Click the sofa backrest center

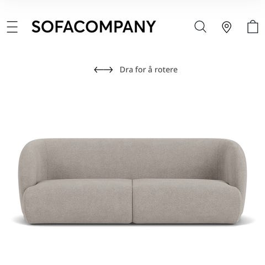coord(132,159)
